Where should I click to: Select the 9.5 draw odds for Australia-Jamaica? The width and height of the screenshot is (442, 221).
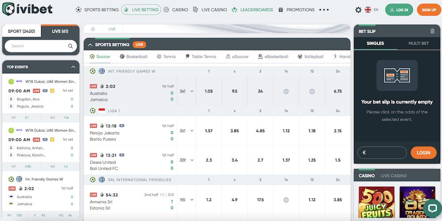pyautogui.click(x=234, y=91)
